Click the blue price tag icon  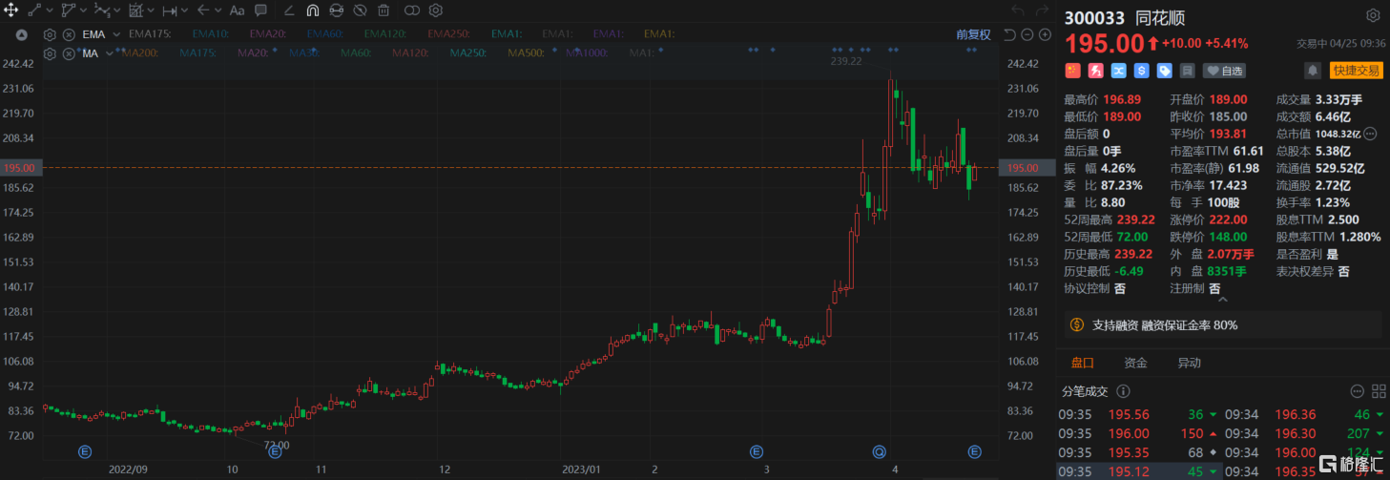[x=1165, y=71]
